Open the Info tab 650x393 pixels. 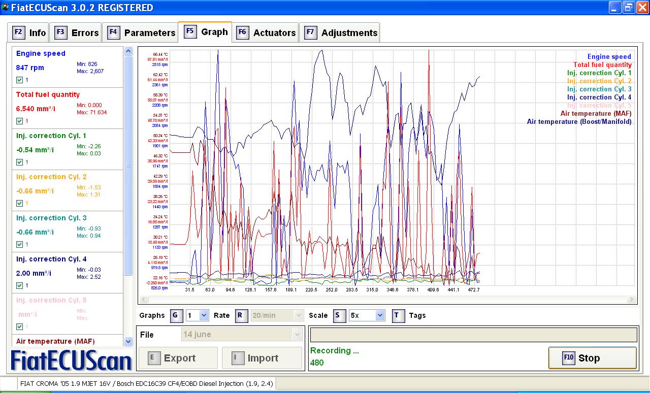[29, 32]
